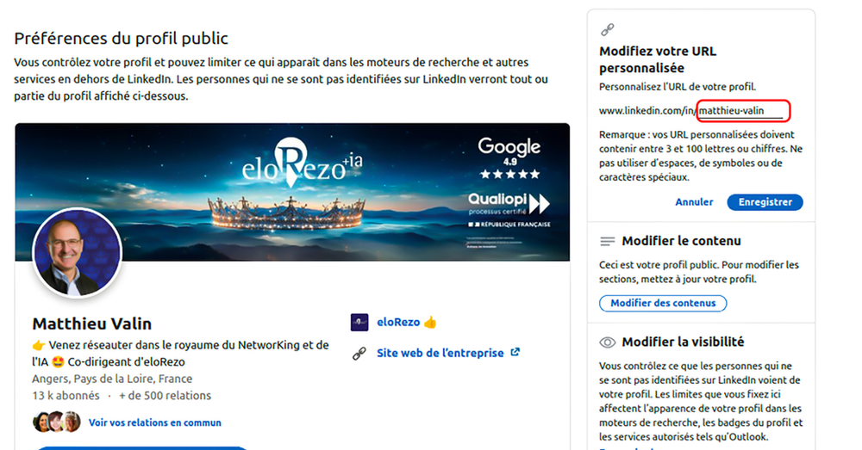The image size is (862, 450).
Task: Click the 'Modifier la visibilité' heading
Action: (683, 342)
